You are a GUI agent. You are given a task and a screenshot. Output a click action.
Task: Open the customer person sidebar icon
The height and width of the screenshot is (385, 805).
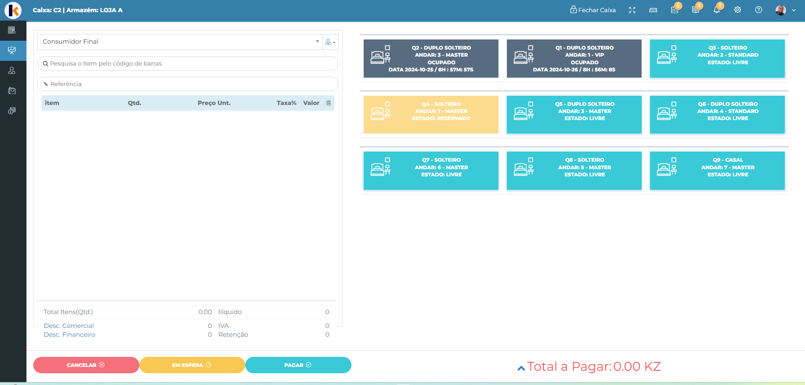tap(12, 71)
